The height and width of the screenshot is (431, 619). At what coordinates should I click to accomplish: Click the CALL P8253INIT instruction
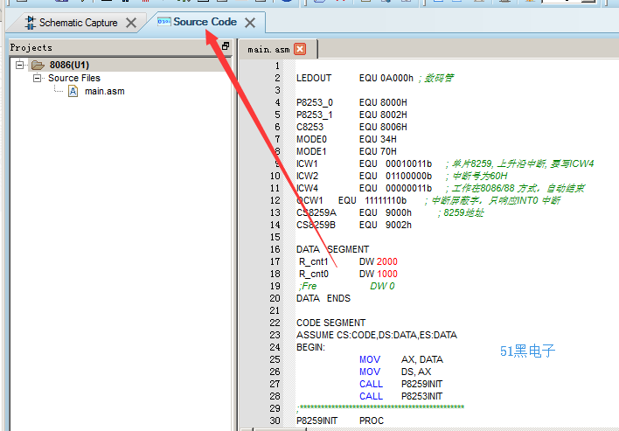(x=400, y=396)
